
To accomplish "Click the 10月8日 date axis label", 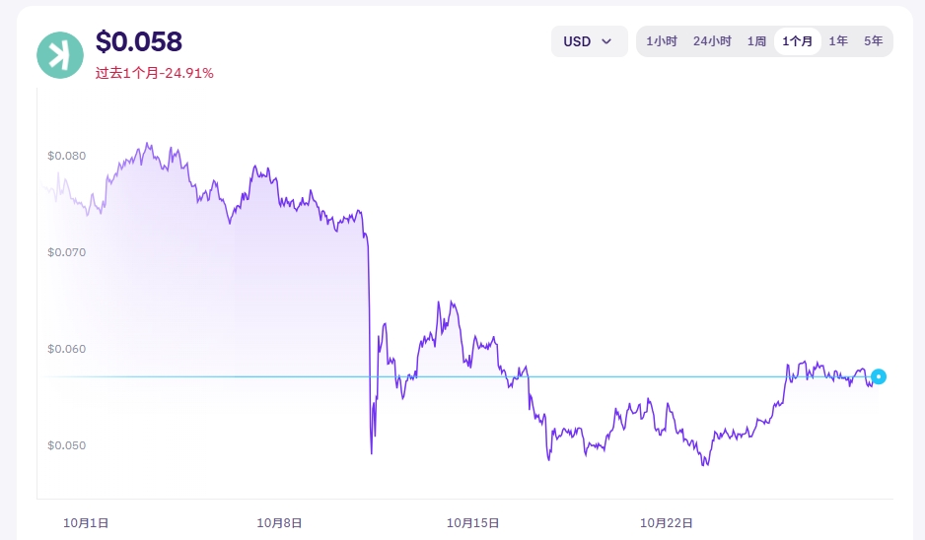I will (x=279, y=522).
